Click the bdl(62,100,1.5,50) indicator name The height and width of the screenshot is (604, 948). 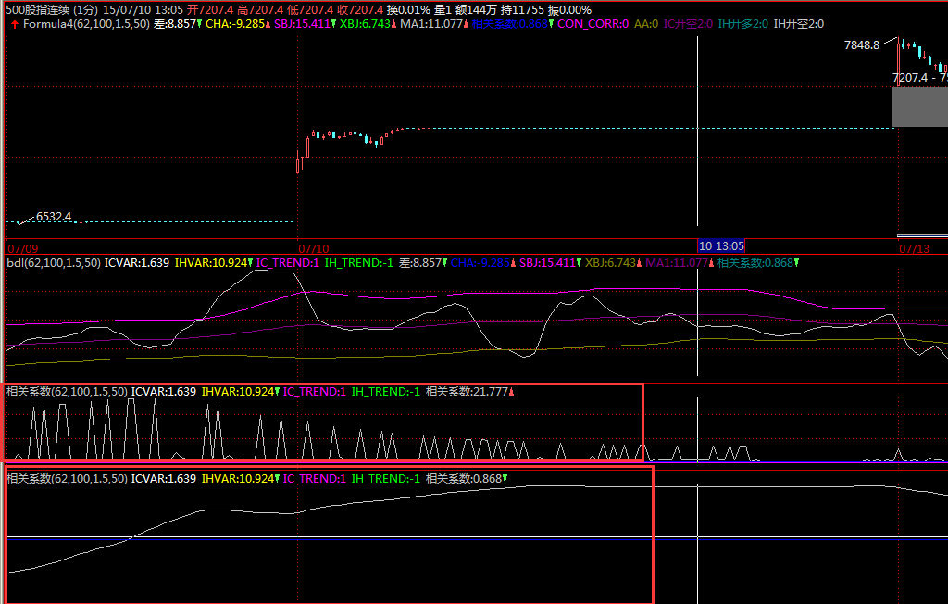[x=54, y=263]
